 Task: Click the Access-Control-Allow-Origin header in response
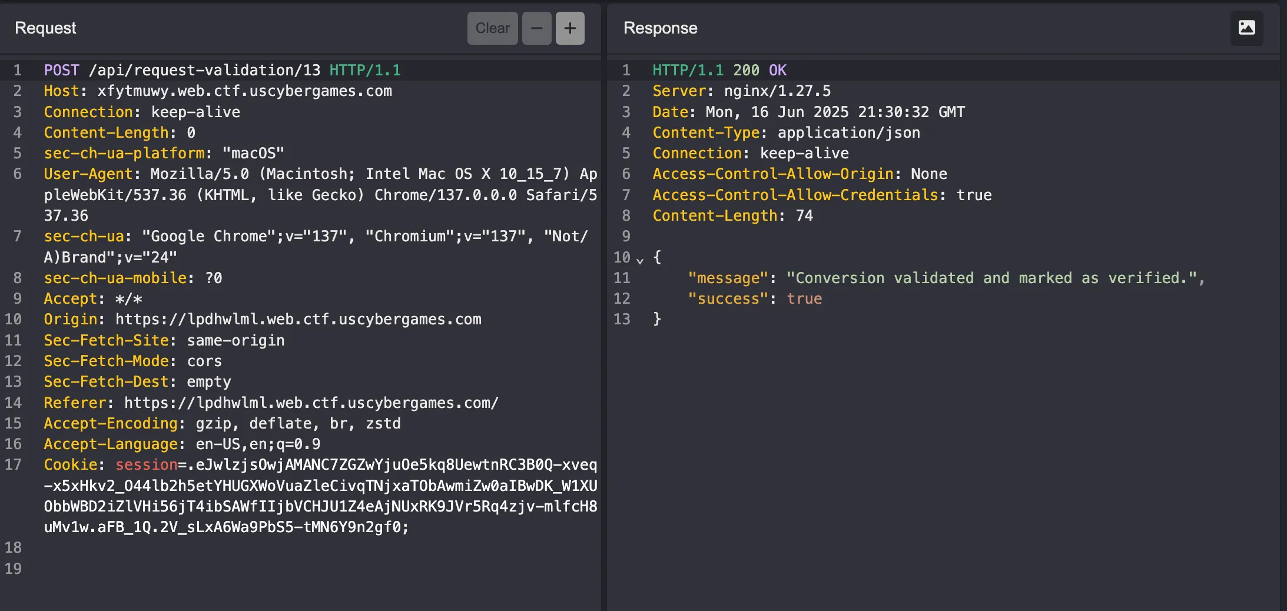click(x=772, y=174)
